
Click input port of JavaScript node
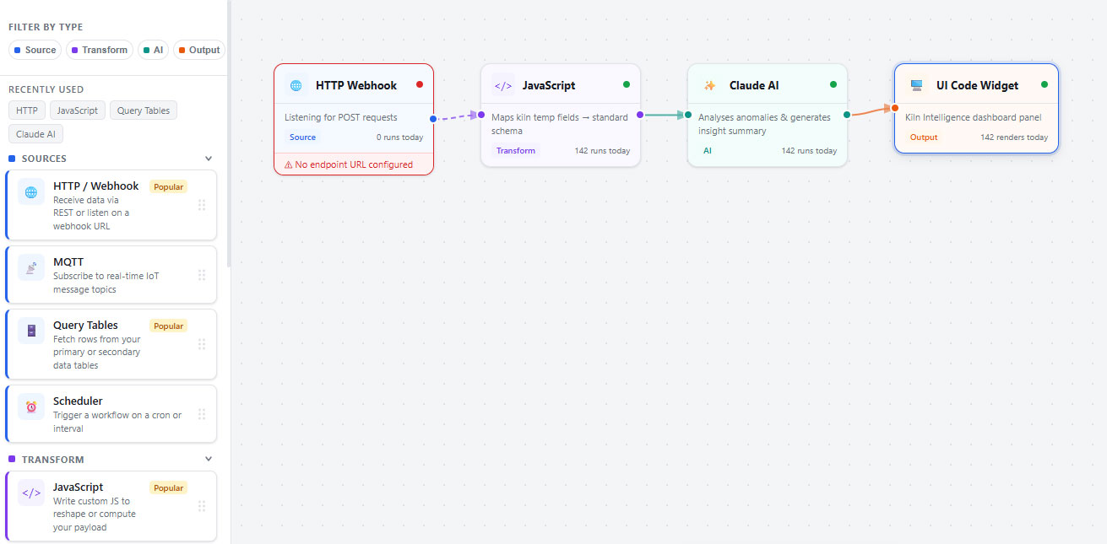tap(481, 115)
